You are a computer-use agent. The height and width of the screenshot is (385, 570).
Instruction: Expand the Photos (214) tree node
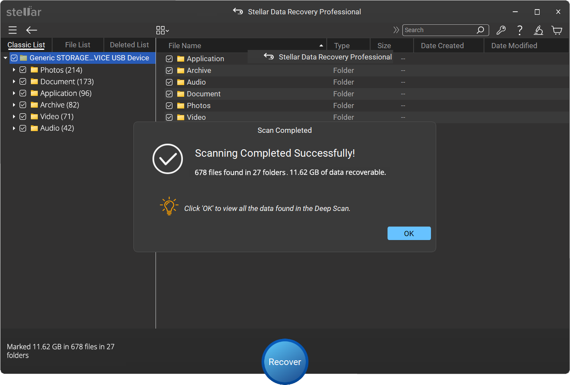(x=14, y=70)
